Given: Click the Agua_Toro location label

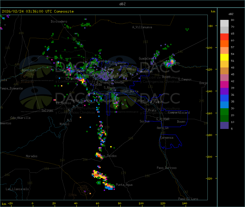Looking at the screenshot, I should (x=29, y=70).
